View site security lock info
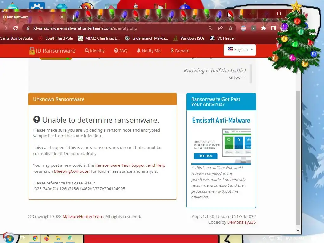This screenshot has width=324, height=243. coord(28,28)
